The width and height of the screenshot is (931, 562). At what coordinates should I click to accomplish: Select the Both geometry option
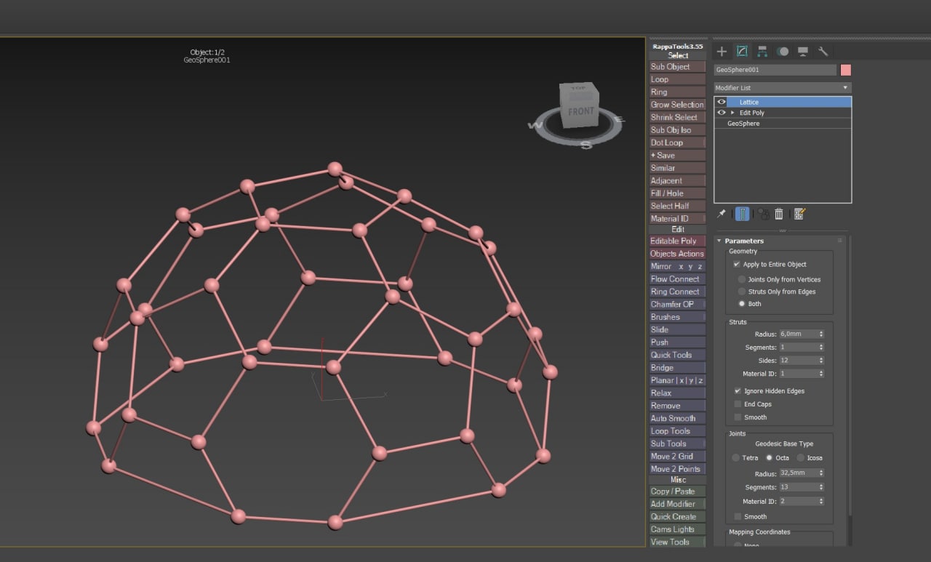(x=742, y=304)
